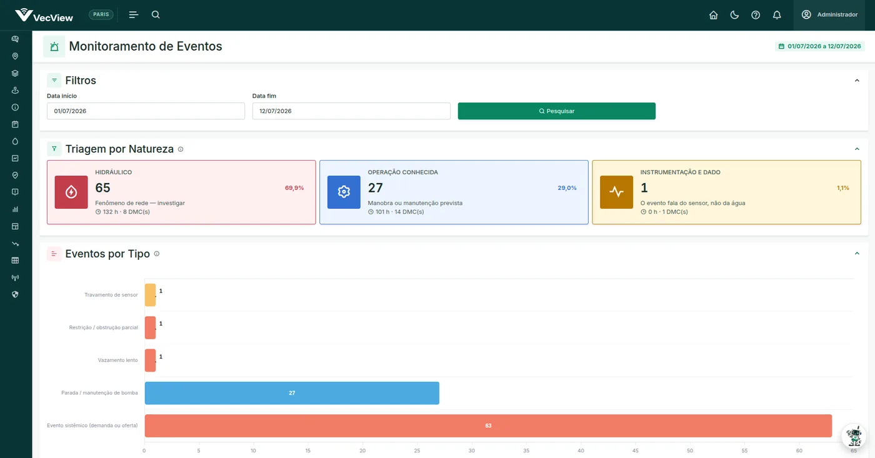Viewport: 875px width, 458px height.
Task: Click the 69,9% percentage text
Action: (294, 188)
